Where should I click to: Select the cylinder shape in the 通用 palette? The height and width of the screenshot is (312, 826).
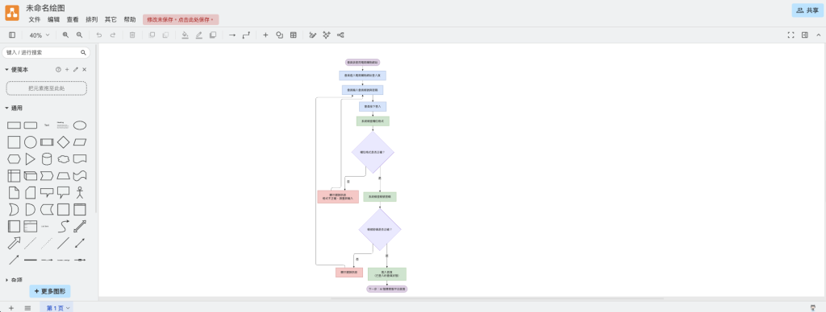[47, 158]
